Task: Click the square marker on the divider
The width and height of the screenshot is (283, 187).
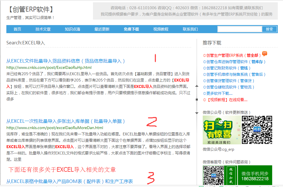Action: click(x=197, y=99)
